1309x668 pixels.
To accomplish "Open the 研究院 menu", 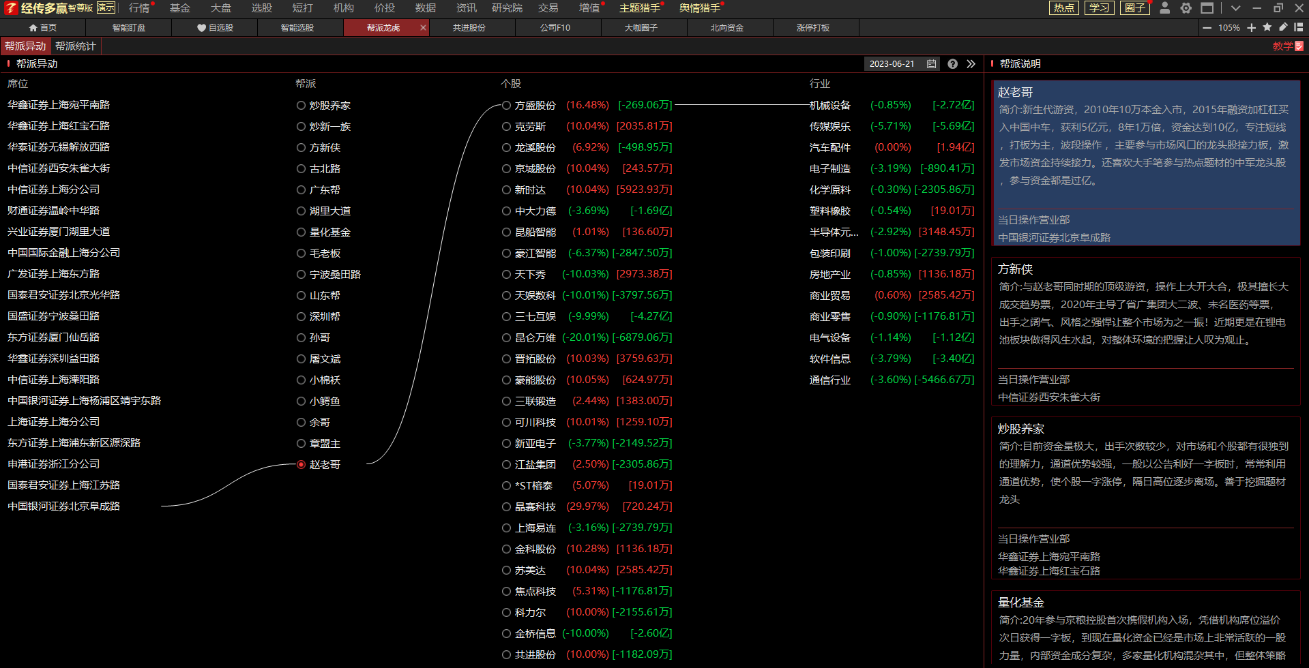I will point(507,8).
